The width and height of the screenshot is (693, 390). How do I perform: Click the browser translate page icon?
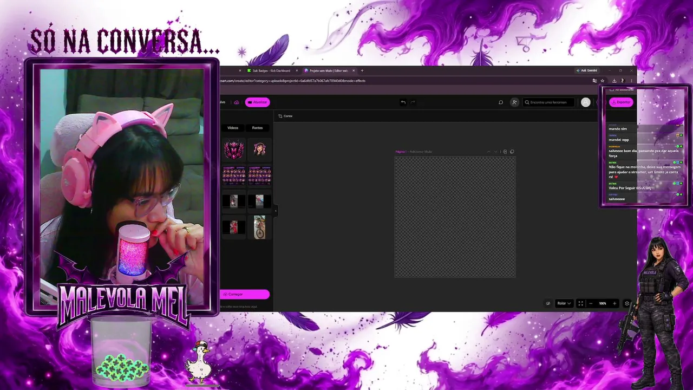click(594, 81)
